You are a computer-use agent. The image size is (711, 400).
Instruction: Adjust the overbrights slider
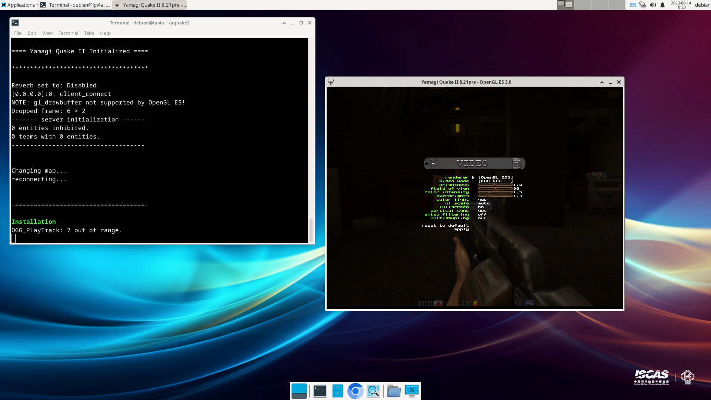click(x=495, y=196)
